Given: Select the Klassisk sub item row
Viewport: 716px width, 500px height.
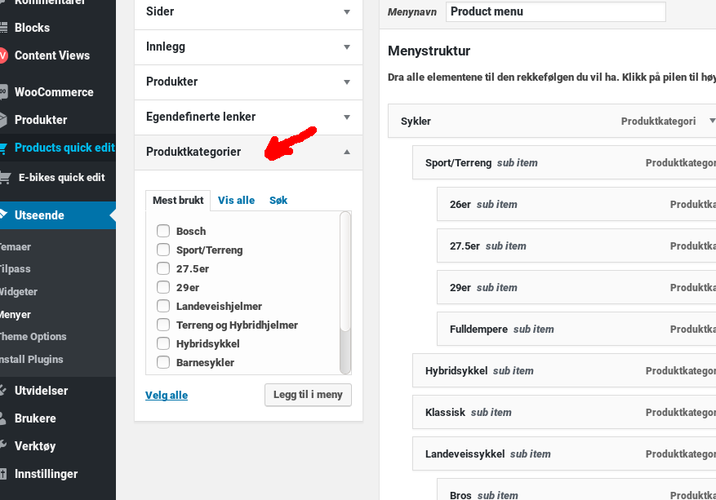Looking at the screenshot, I should coord(564,412).
